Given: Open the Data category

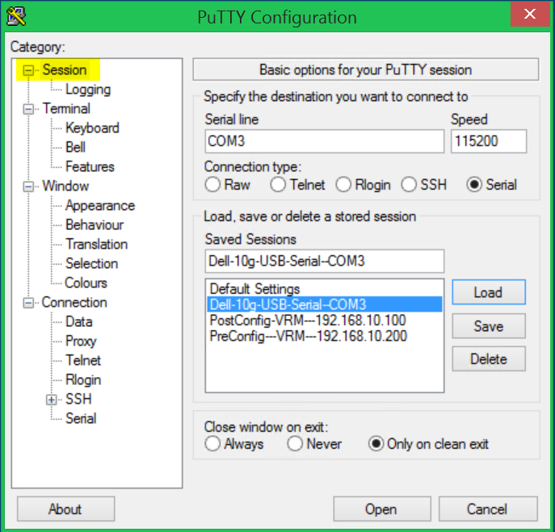Looking at the screenshot, I should click(x=79, y=322).
